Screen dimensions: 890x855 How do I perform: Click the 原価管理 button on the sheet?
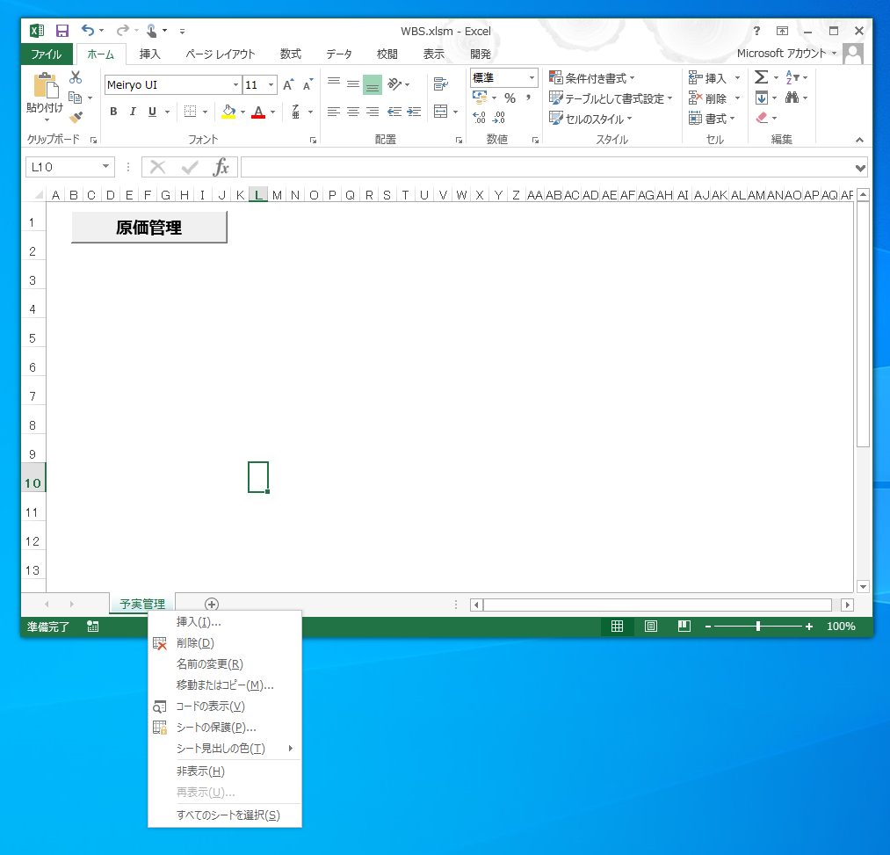coord(148,228)
